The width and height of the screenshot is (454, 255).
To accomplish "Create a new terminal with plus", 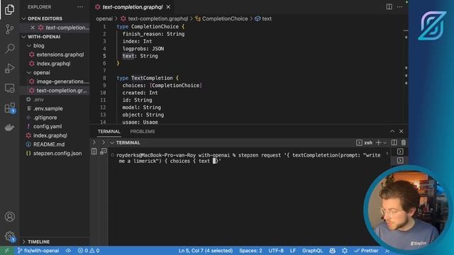I will click(x=378, y=142).
